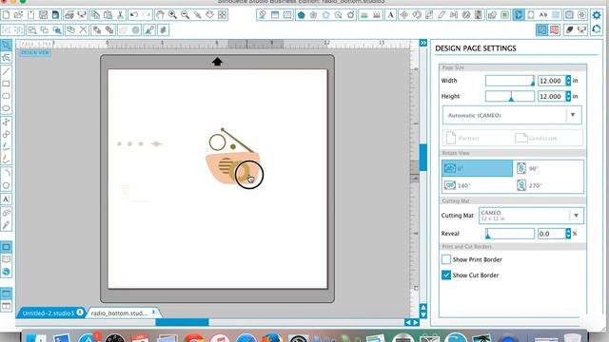The width and height of the screenshot is (609, 342).
Task: Uncheck Show Cut Border
Action: point(446,275)
